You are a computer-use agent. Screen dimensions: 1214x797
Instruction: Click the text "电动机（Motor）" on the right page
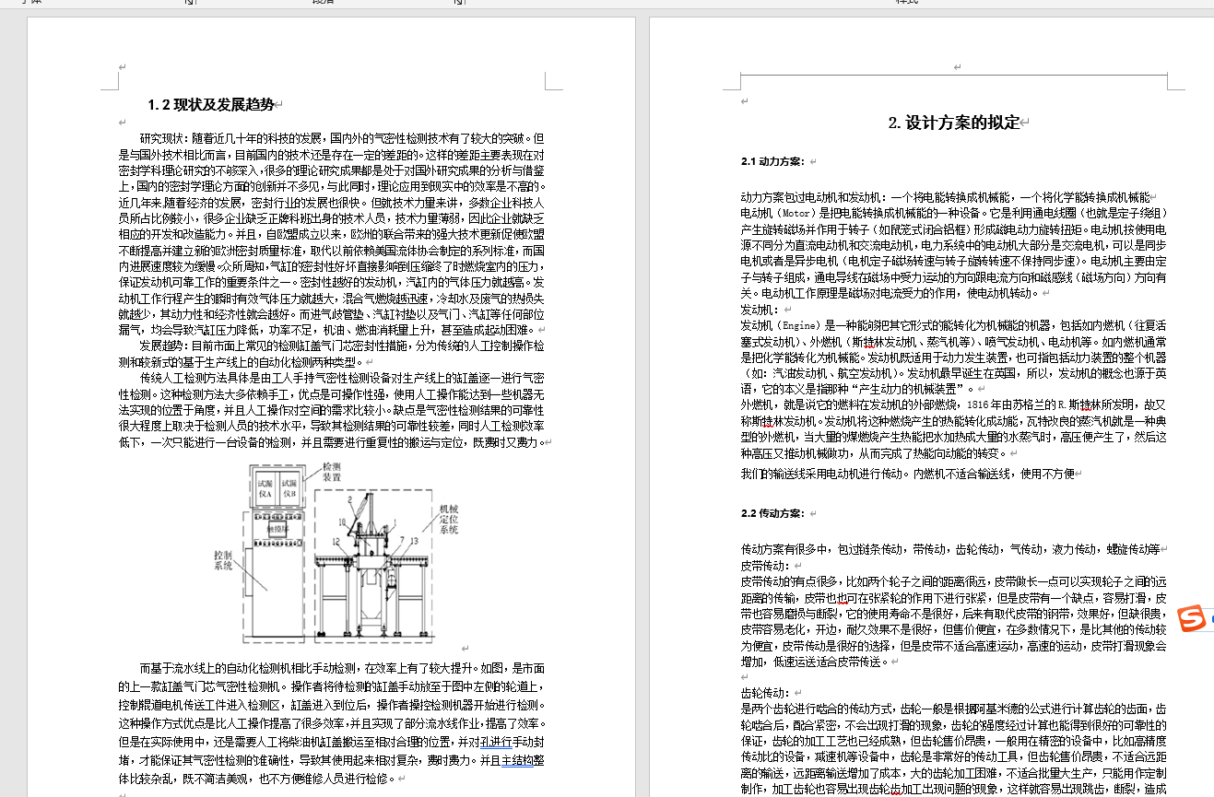coord(781,213)
